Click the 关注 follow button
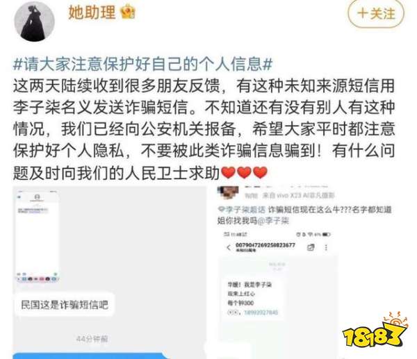Viewport: 417px width, 359px height. tap(376, 13)
